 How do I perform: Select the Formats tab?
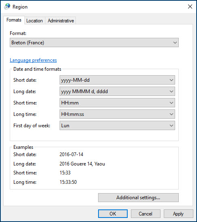click(14, 20)
